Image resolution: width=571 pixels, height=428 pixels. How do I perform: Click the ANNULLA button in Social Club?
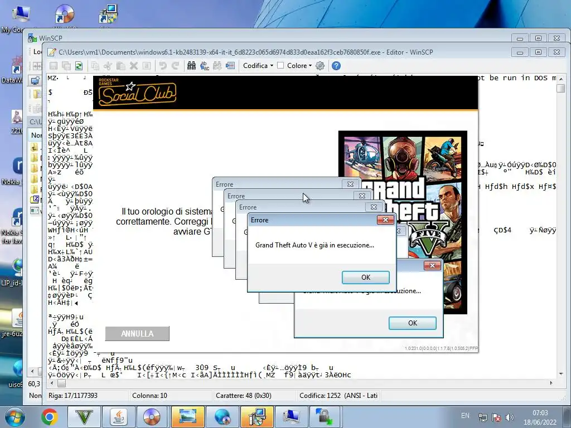point(137,334)
